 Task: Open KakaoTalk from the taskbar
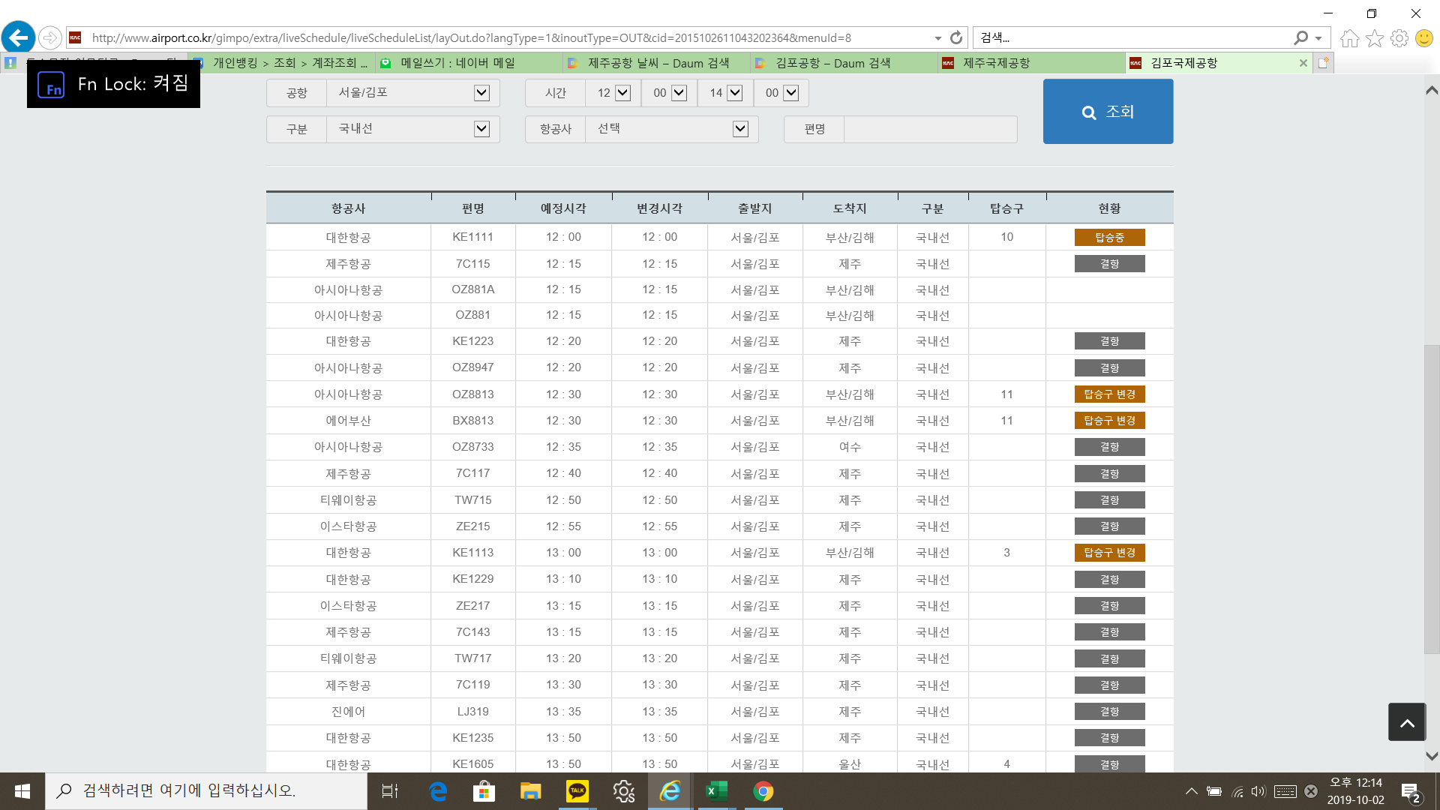(577, 791)
